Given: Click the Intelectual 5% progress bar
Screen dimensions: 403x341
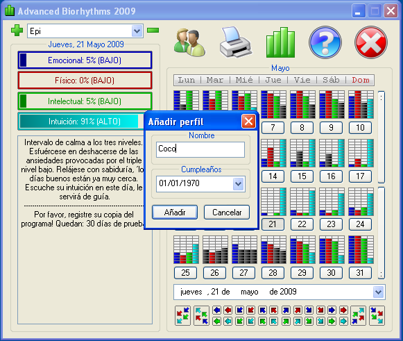Looking at the screenshot, I should [85, 101].
